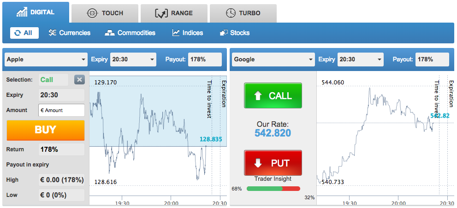Screen dimensions: 457x208
Task: Click the € Amount input field
Action: [x=61, y=110]
